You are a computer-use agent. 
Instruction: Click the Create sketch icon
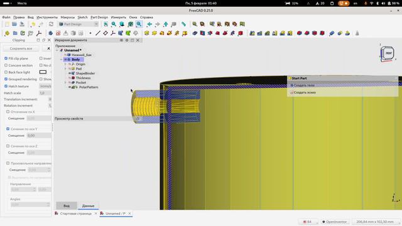click(58, 33)
